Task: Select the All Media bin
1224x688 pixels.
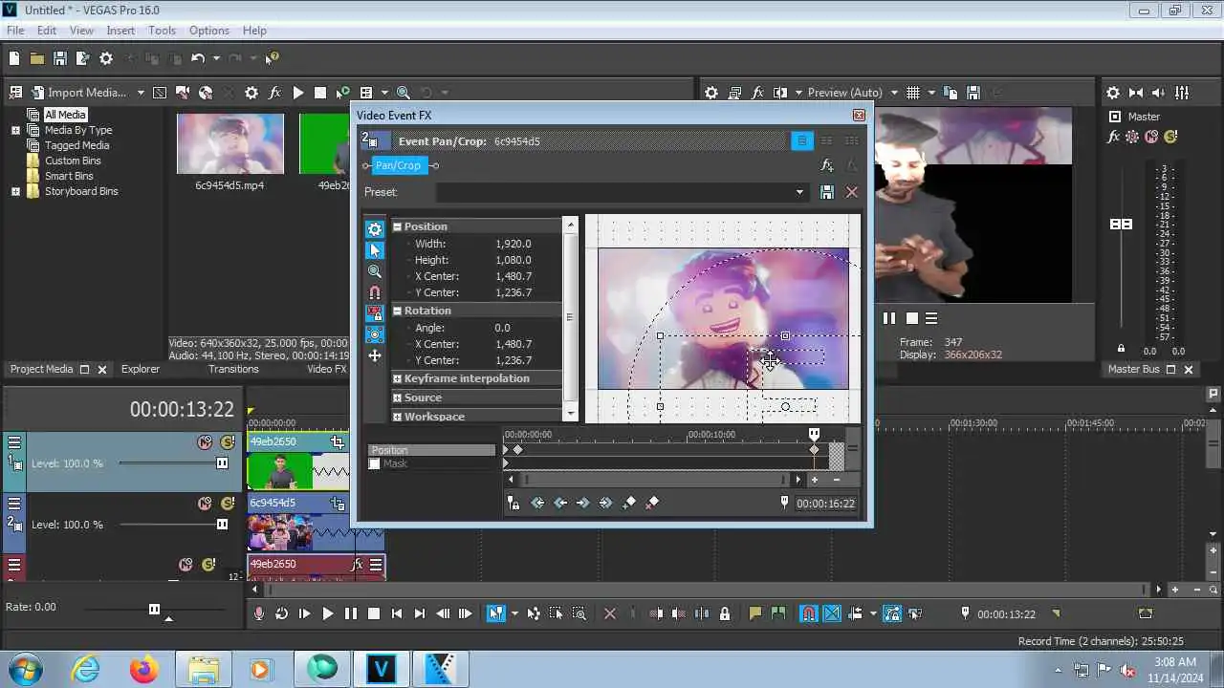Action: pos(65,115)
